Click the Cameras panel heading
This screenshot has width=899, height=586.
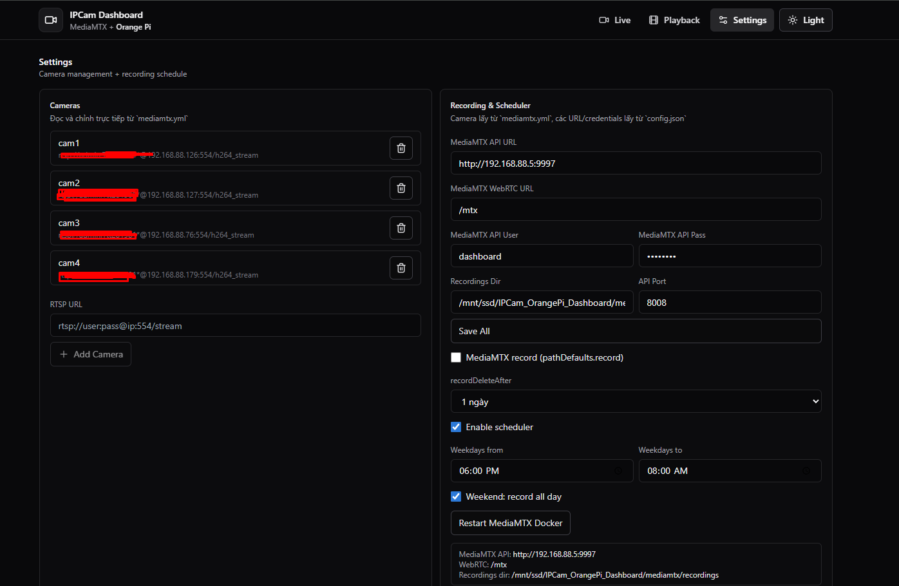coord(65,106)
